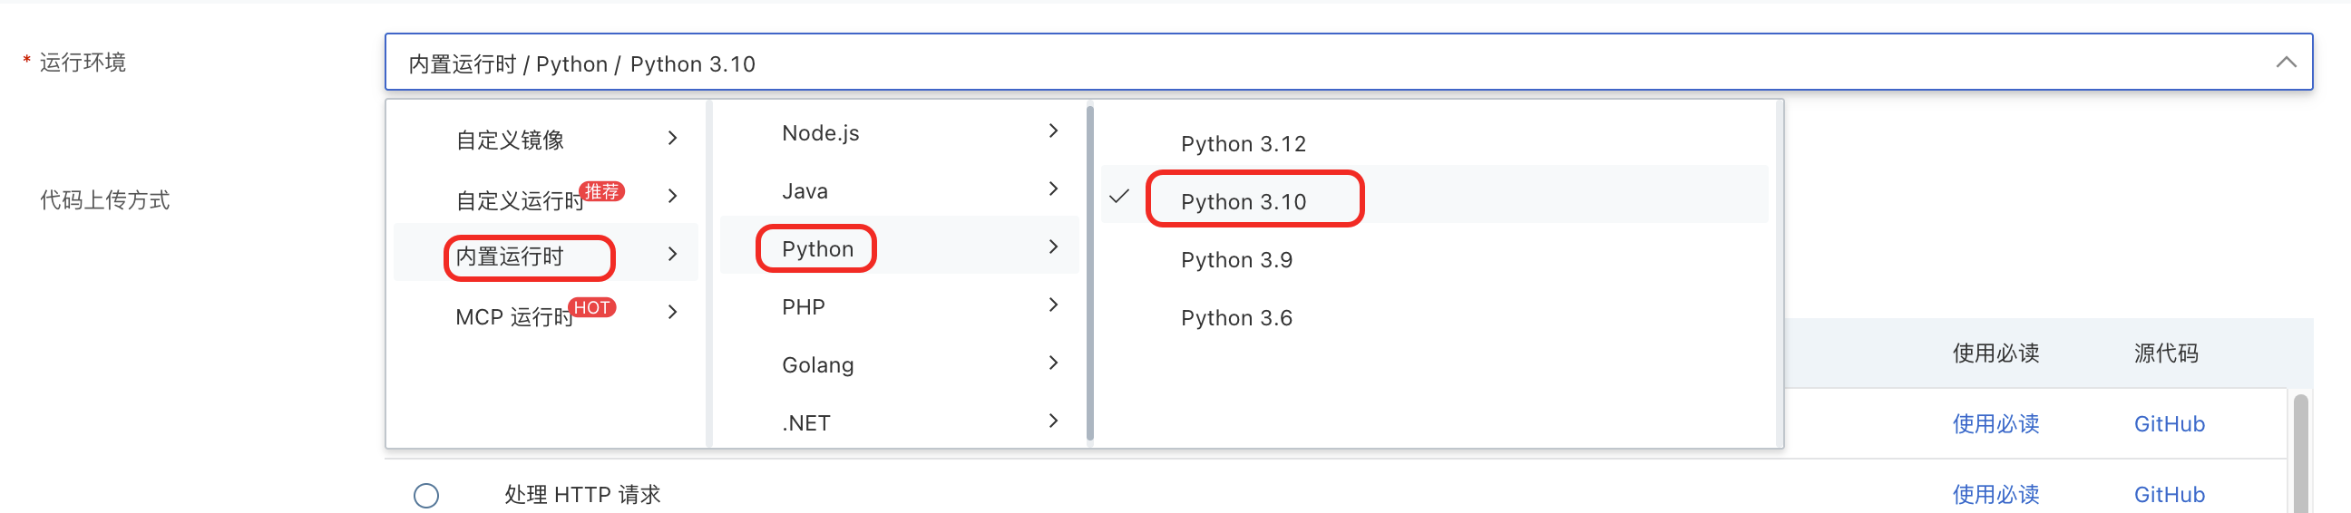Screen dimensions: 2351x513
Task: Click the chevron beside .NET
Action: coord(1053,421)
